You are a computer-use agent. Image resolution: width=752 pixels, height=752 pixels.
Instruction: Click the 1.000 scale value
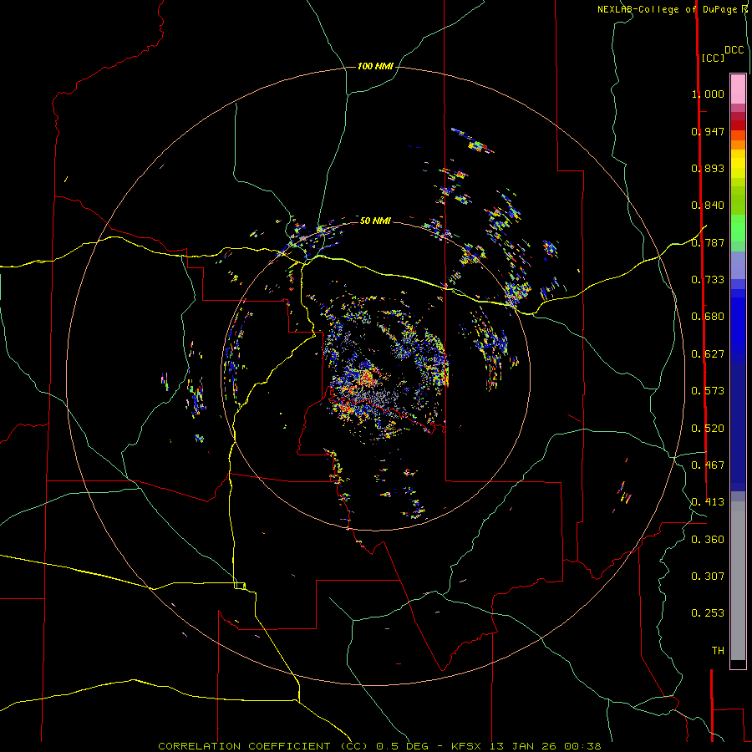[708, 94]
